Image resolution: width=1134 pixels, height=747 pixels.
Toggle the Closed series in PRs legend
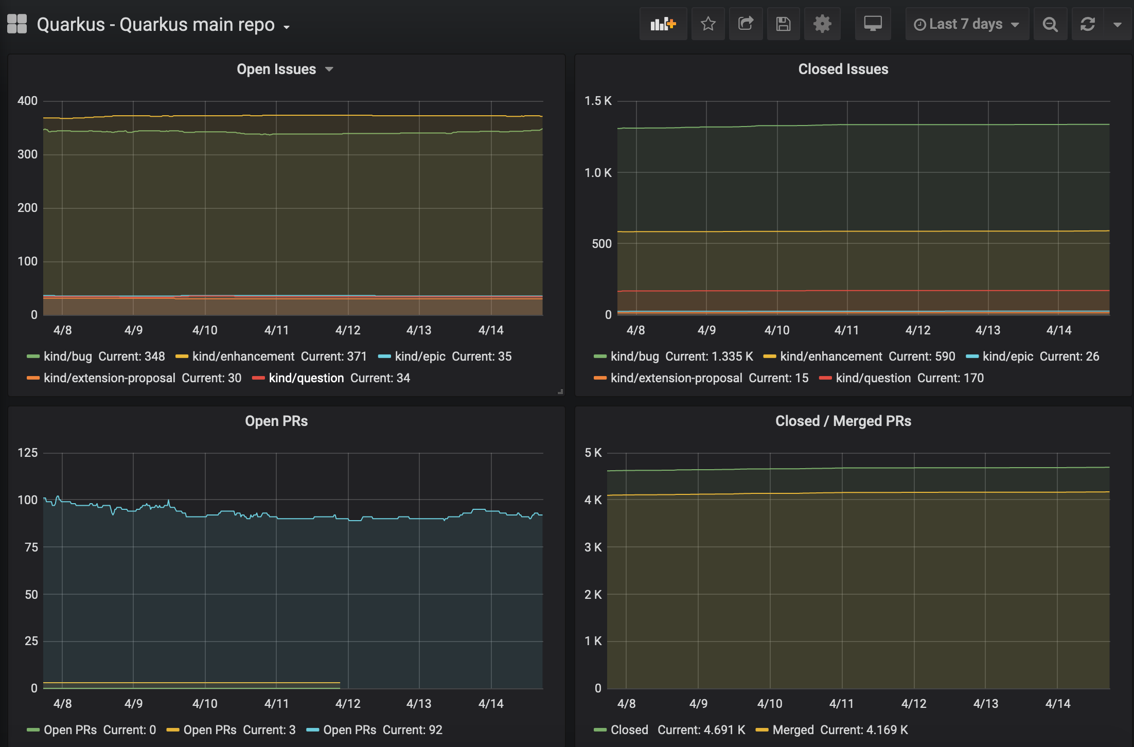(629, 730)
